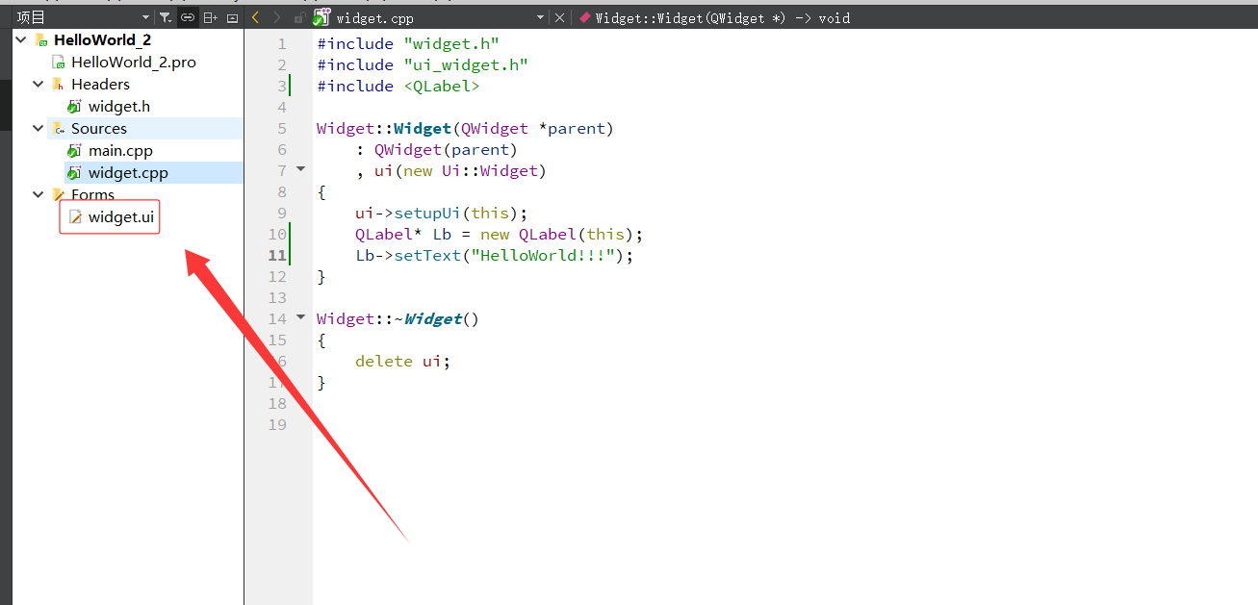Open main.cpp in the project tree
Image resolution: width=1258 pixels, height=605 pixels.
tap(120, 151)
